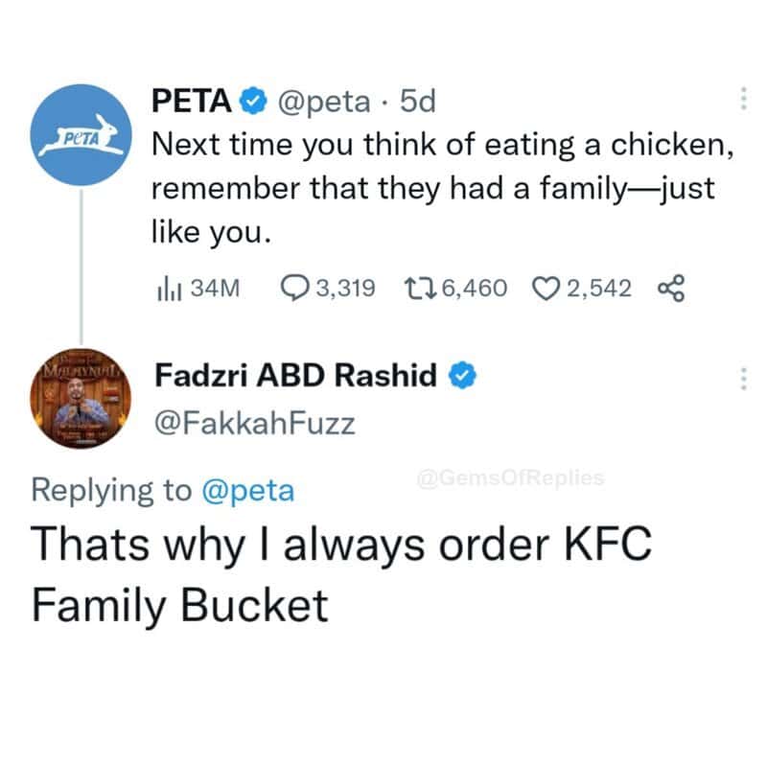Click the PETA display name
Image resolution: width=767 pixels, height=767 pixels.
(192, 100)
